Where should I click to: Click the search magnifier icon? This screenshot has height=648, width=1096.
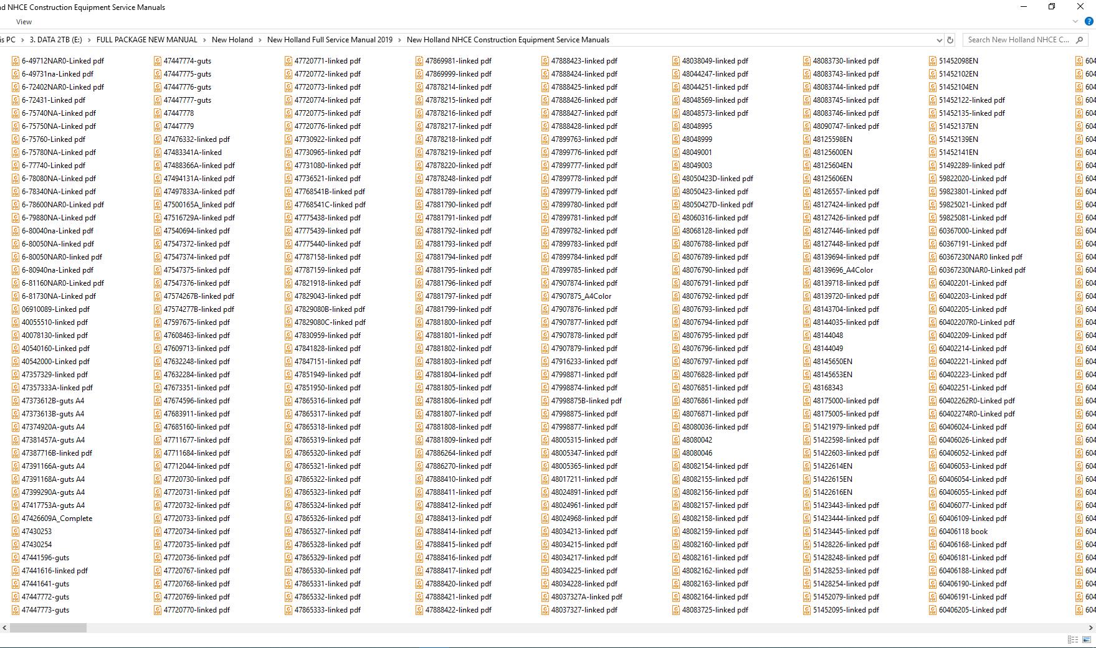coord(1080,40)
